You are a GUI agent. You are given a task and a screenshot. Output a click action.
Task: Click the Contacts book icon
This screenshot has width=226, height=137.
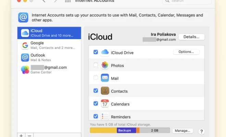click(x=105, y=91)
